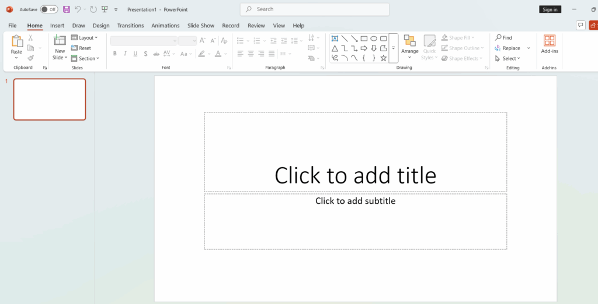The image size is (598, 304).
Task: Expand the shapes gallery More arrow
Action: tap(394, 48)
